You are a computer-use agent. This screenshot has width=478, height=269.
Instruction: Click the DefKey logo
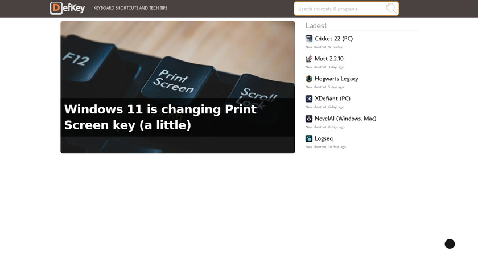[67, 8]
